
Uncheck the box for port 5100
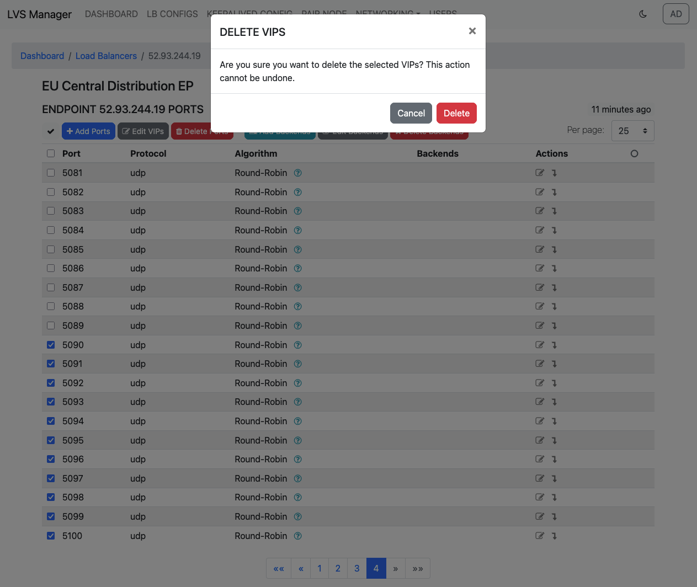point(51,536)
